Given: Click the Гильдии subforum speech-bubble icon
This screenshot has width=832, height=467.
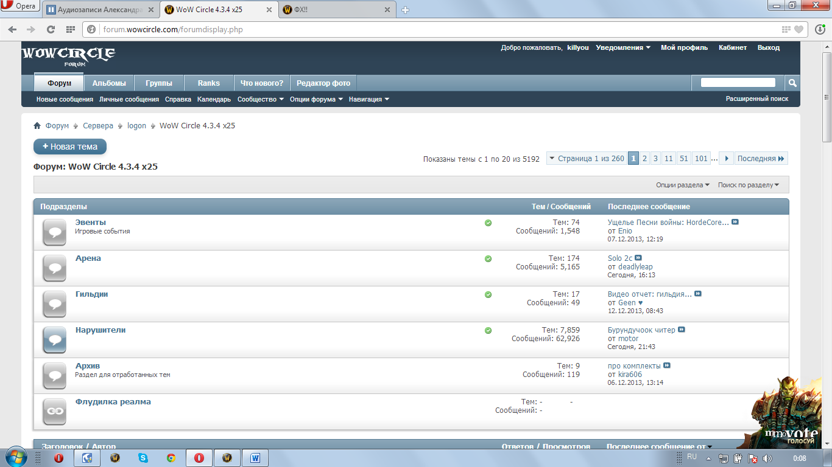Looking at the screenshot, I should point(55,304).
